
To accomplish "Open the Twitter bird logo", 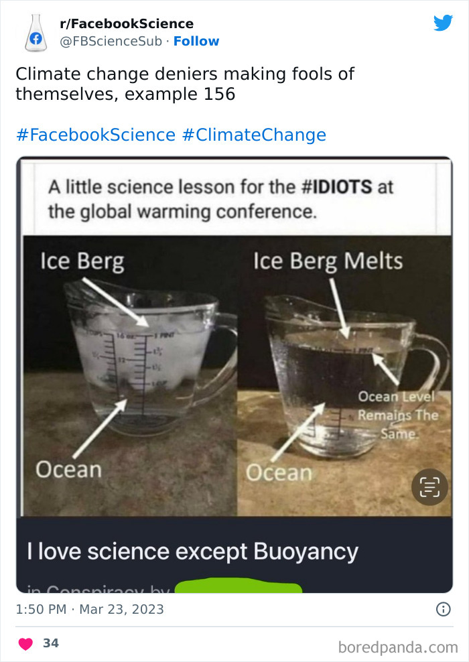I will 443,23.
